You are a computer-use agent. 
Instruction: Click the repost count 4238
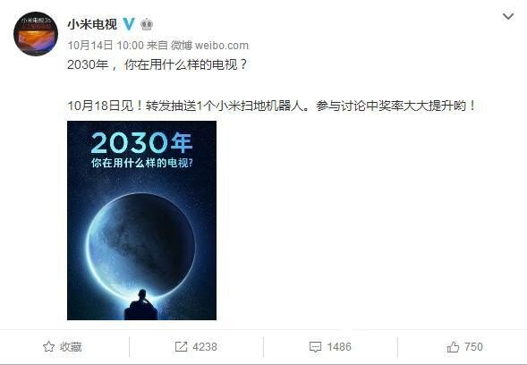tap(205, 347)
